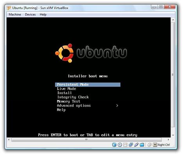183x155 pixels.
Task: Click the floppy disk status icon
Action: pos(125,145)
